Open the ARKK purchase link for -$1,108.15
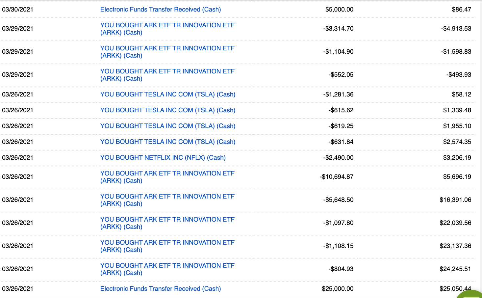Screen dimensions: 482x298 click(167, 246)
